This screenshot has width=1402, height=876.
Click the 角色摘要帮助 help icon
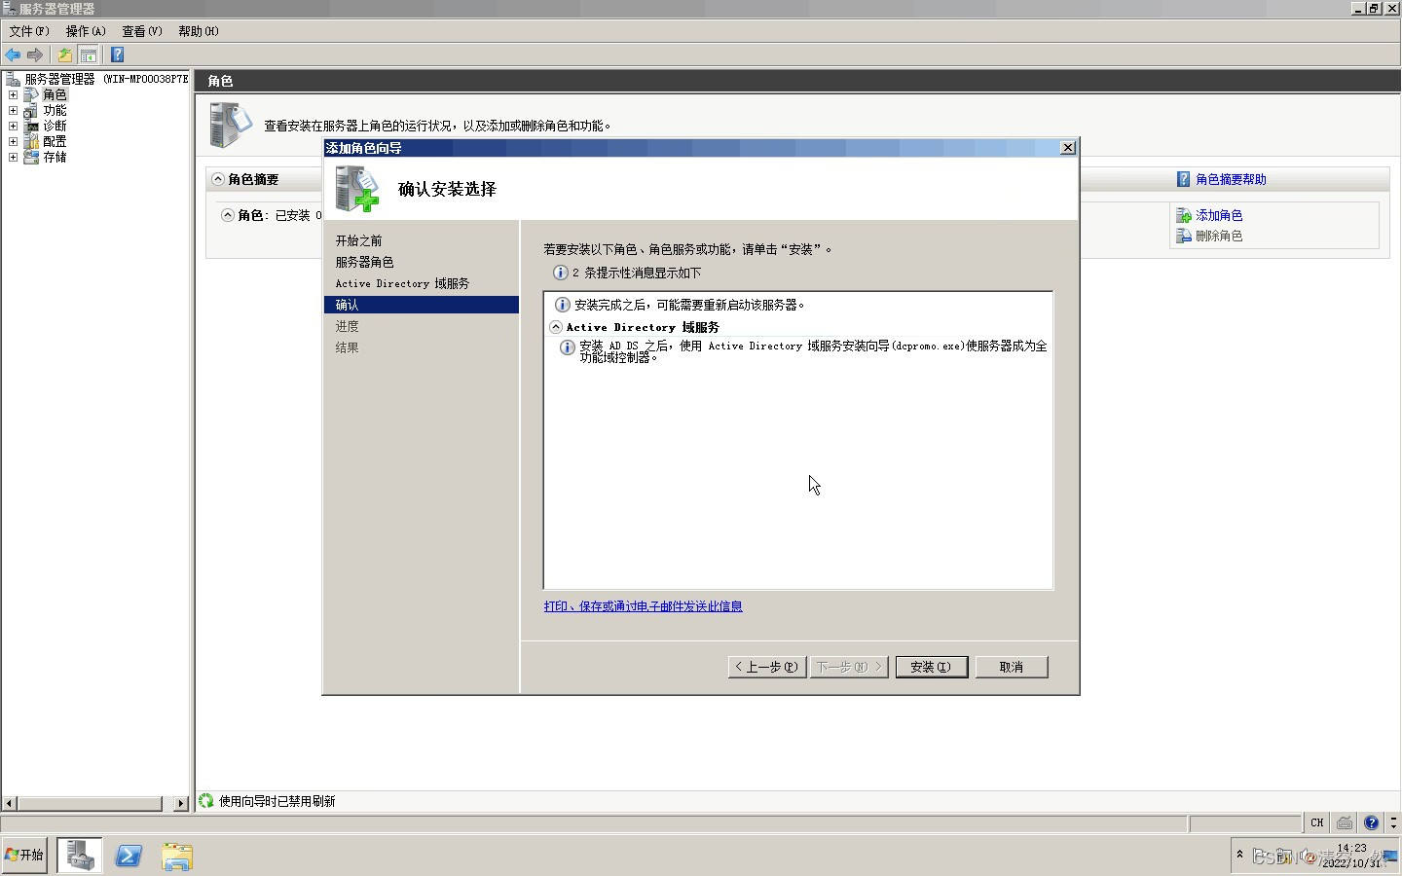coord(1184,179)
